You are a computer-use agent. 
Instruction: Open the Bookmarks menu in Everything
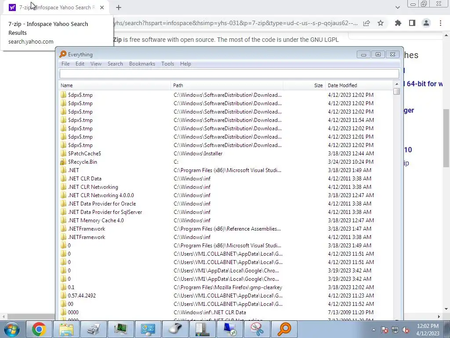coord(142,64)
